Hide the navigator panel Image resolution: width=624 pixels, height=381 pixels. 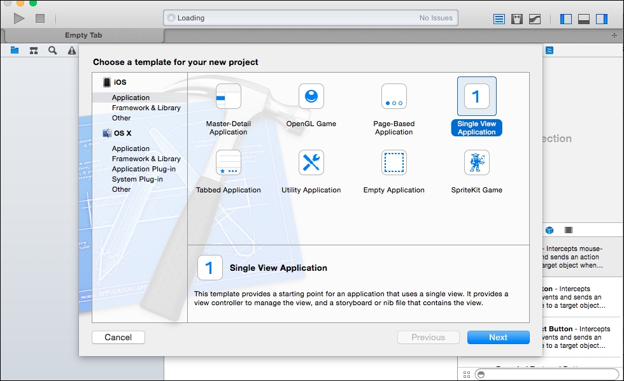[x=565, y=18]
